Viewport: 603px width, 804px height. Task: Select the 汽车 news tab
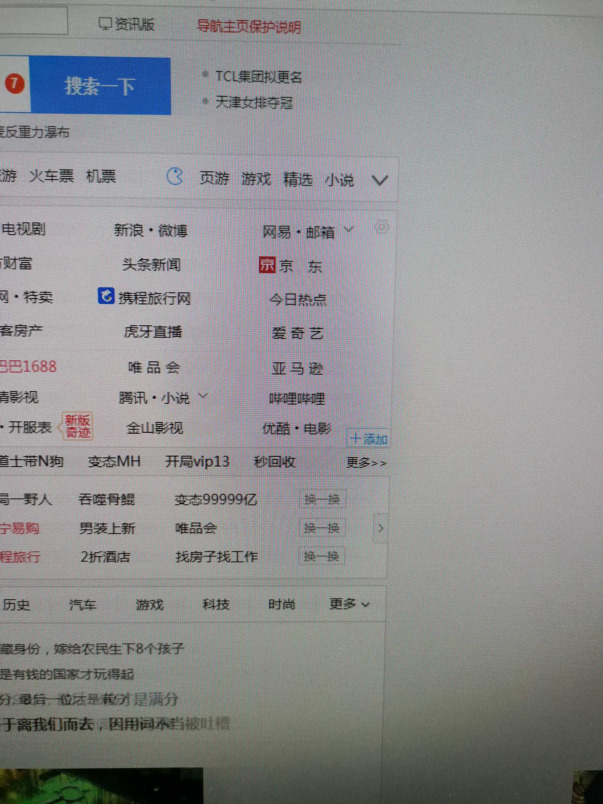(x=83, y=605)
